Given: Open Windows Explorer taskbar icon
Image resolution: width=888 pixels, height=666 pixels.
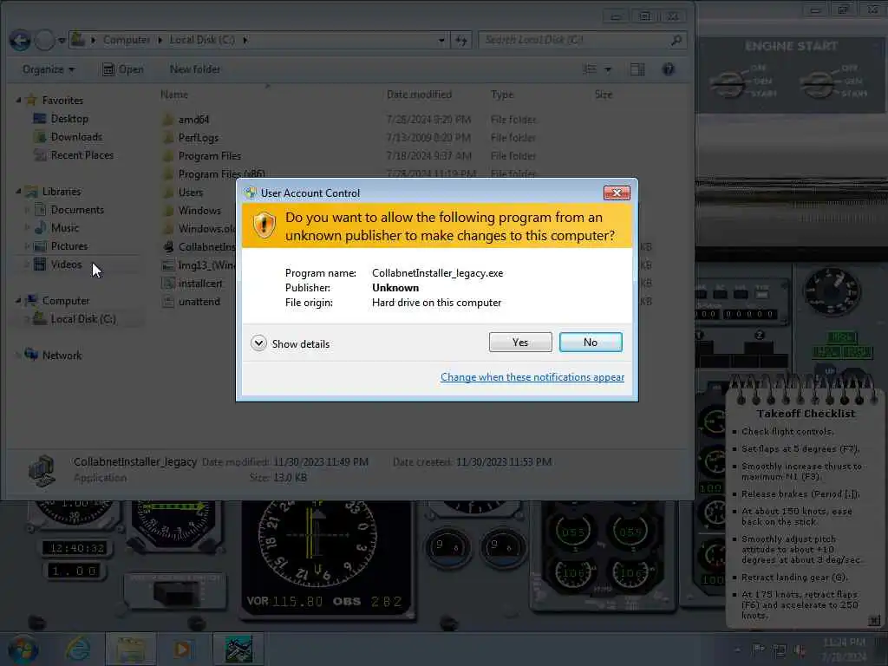Looking at the screenshot, I should [130, 649].
